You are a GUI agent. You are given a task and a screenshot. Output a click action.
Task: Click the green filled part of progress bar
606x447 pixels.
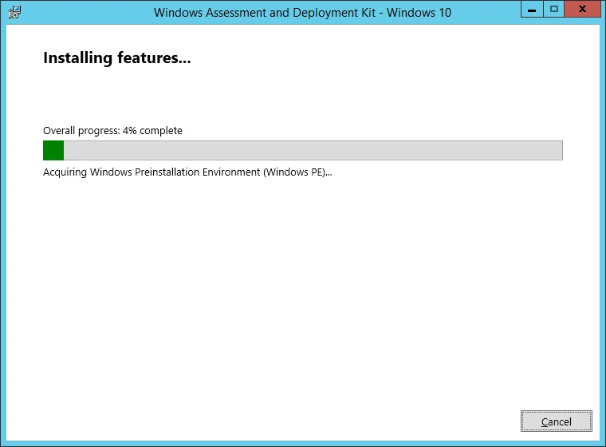pyautogui.click(x=53, y=150)
